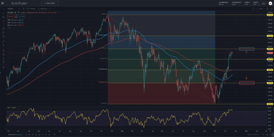Image resolution: width=274 pixels, height=137 pixels.
Task: Select the trend line drawing tool
Action: (x=3, y=13)
